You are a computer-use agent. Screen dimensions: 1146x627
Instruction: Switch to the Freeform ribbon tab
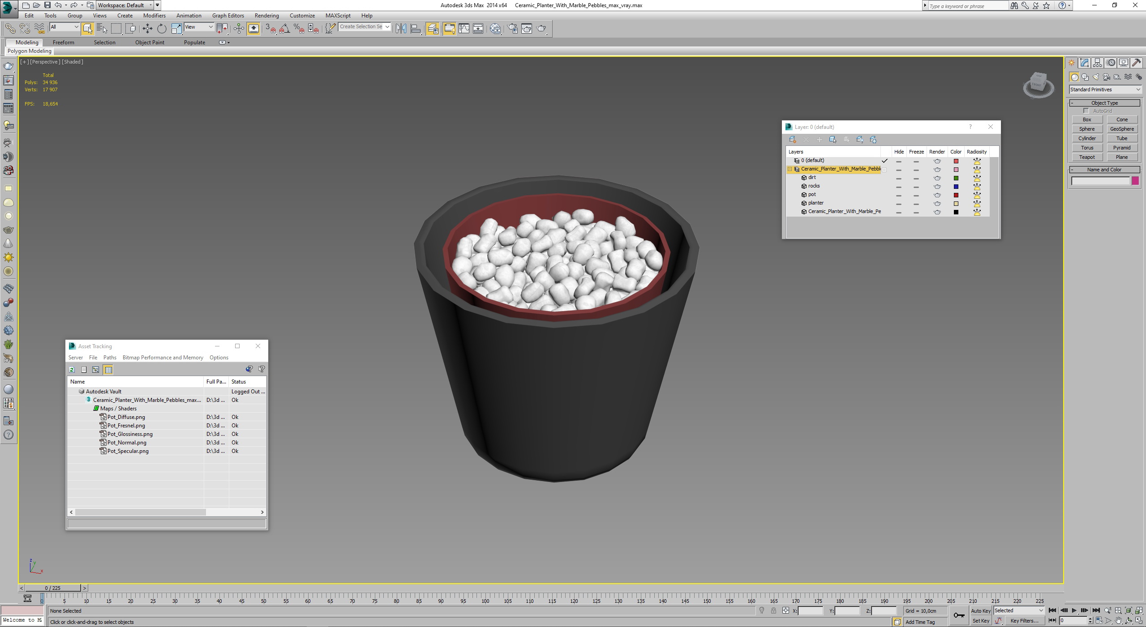click(63, 43)
